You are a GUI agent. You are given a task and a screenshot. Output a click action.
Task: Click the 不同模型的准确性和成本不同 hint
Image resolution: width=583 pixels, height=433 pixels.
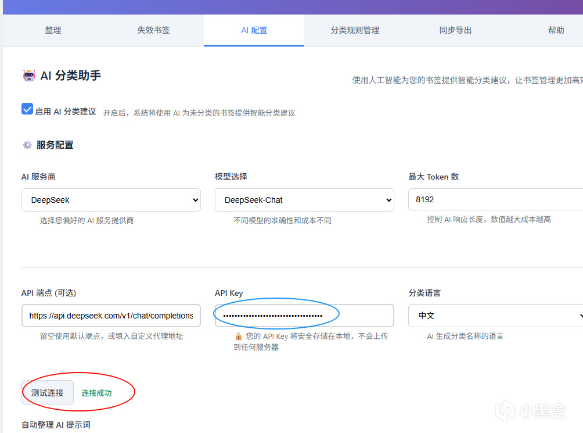(282, 221)
